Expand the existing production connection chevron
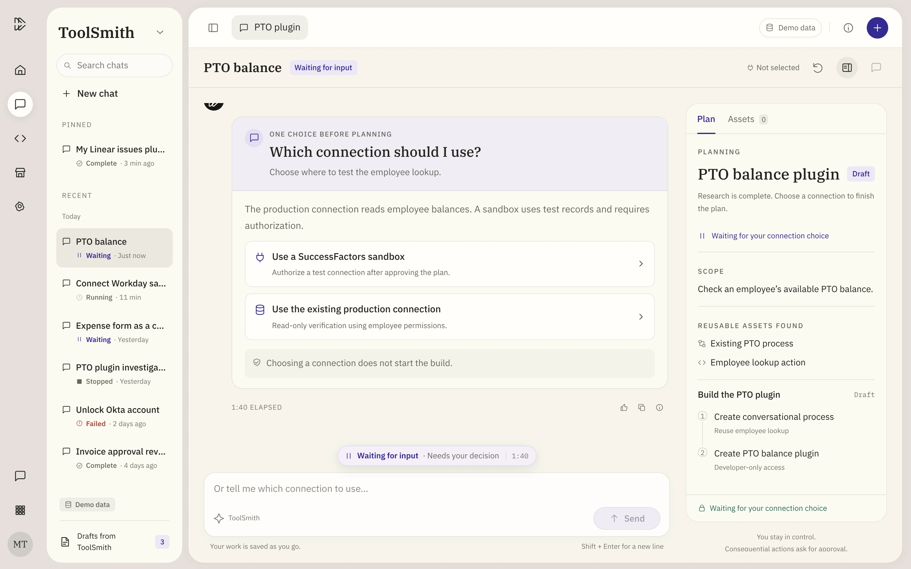 click(641, 317)
